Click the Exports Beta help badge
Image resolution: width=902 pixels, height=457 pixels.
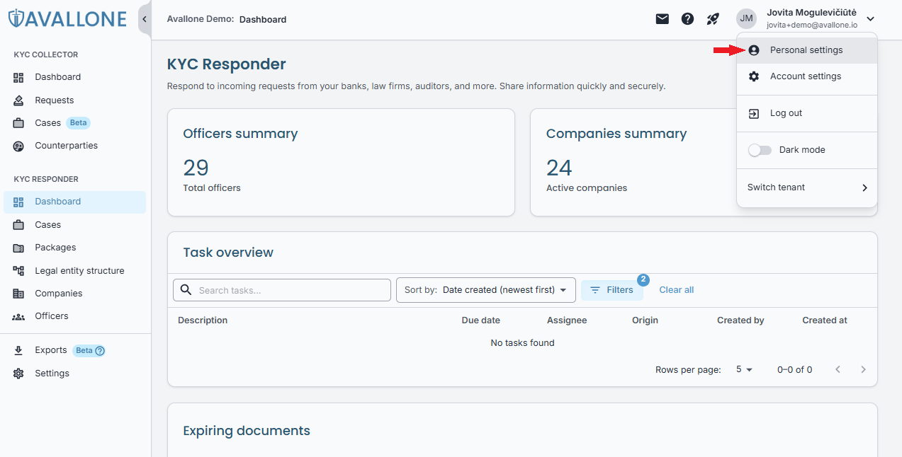89,350
